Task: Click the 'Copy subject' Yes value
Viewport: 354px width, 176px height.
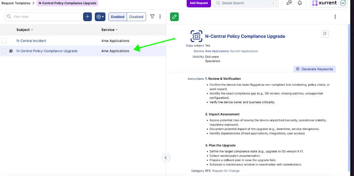Action: 208,45
